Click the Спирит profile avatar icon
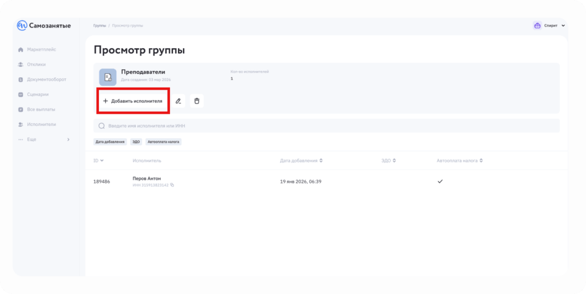Screen dimensions: 586x294 537,26
